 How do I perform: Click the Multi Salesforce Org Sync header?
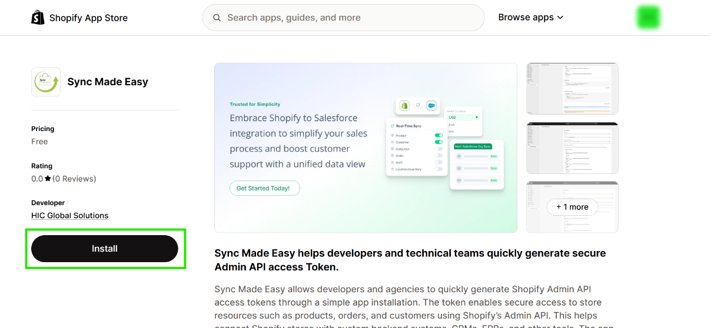[472, 146]
